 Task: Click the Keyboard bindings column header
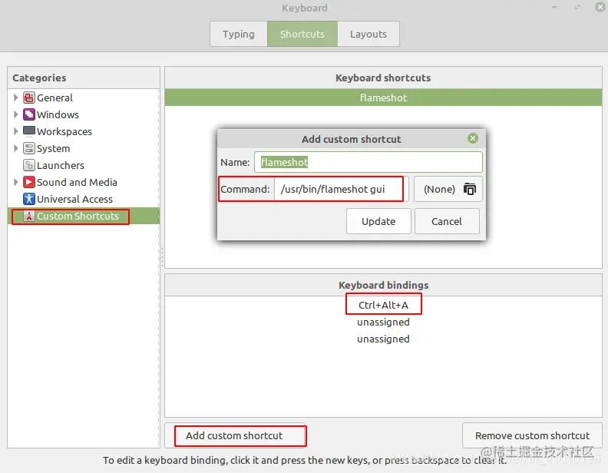point(383,285)
